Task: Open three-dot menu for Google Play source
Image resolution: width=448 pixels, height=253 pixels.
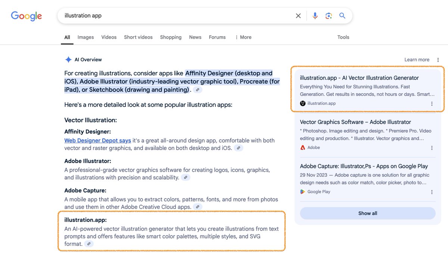Action: (x=432, y=192)
